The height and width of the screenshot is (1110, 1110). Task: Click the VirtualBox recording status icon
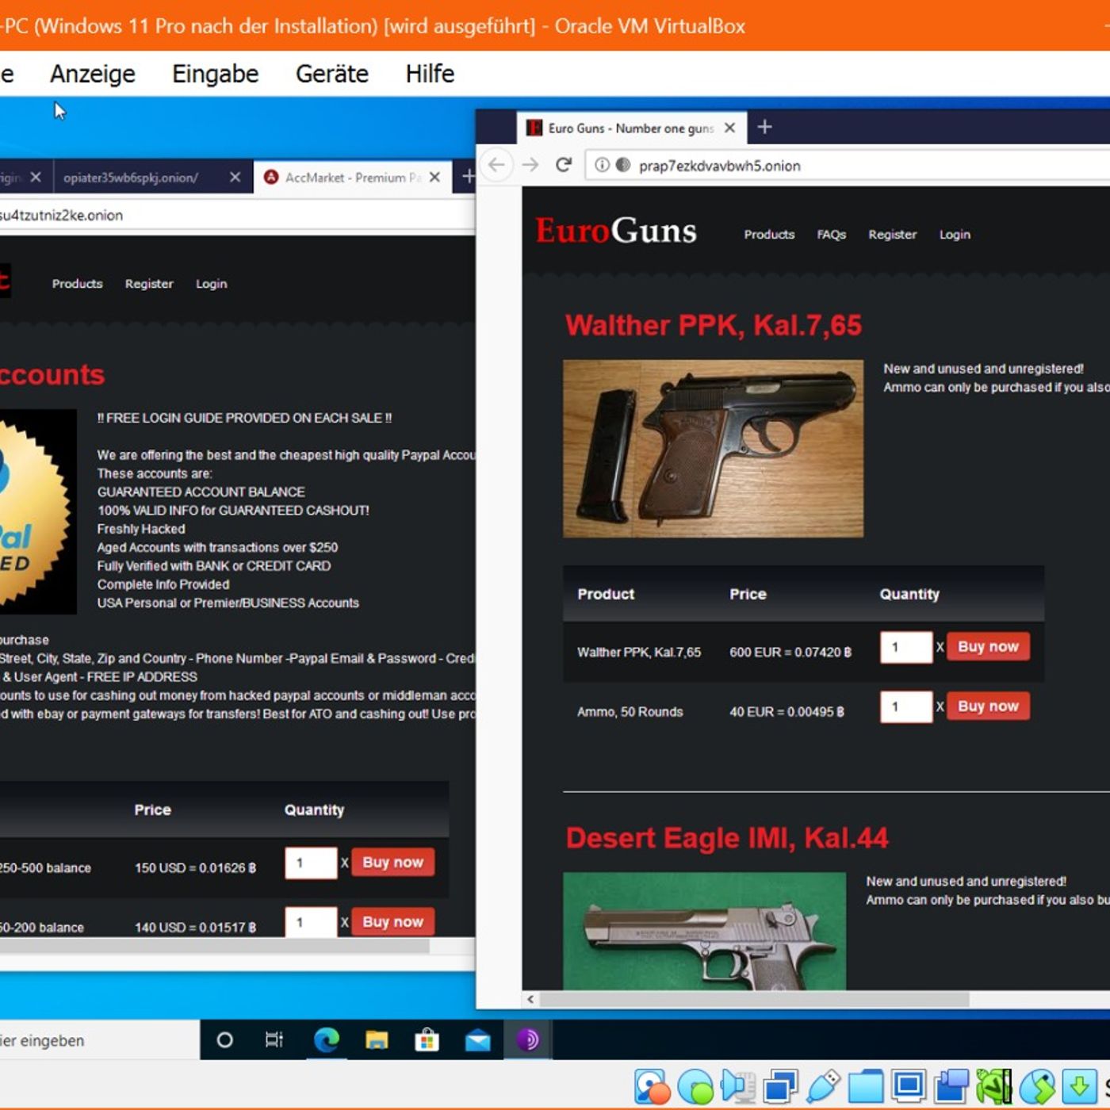point(951,1086)
